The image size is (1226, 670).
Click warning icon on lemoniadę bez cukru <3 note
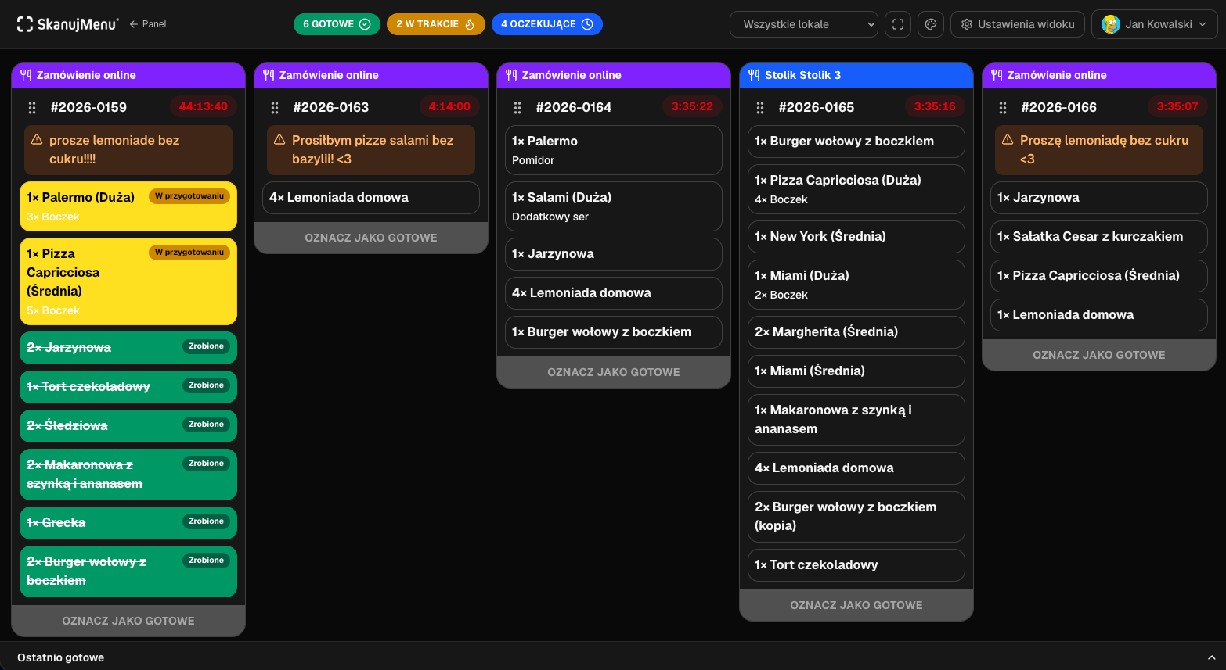(x=1008, y=140)
